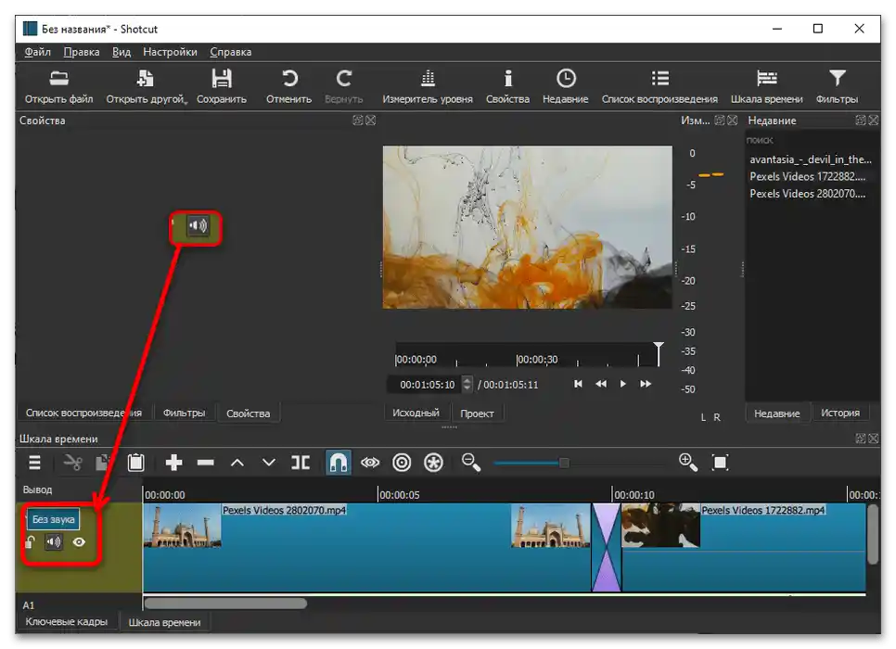This screenshot has width=896, height=649.
Task: Skip to start of the player
Action: tap(578, 384)
